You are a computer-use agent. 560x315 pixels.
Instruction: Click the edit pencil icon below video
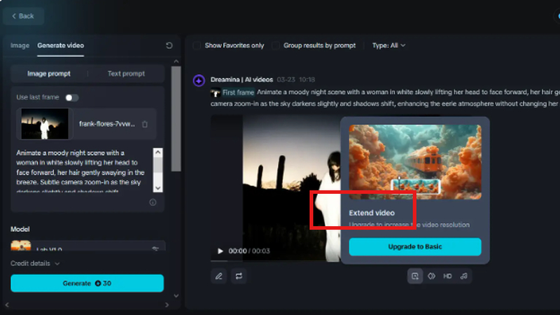click(x=218, y=276)
